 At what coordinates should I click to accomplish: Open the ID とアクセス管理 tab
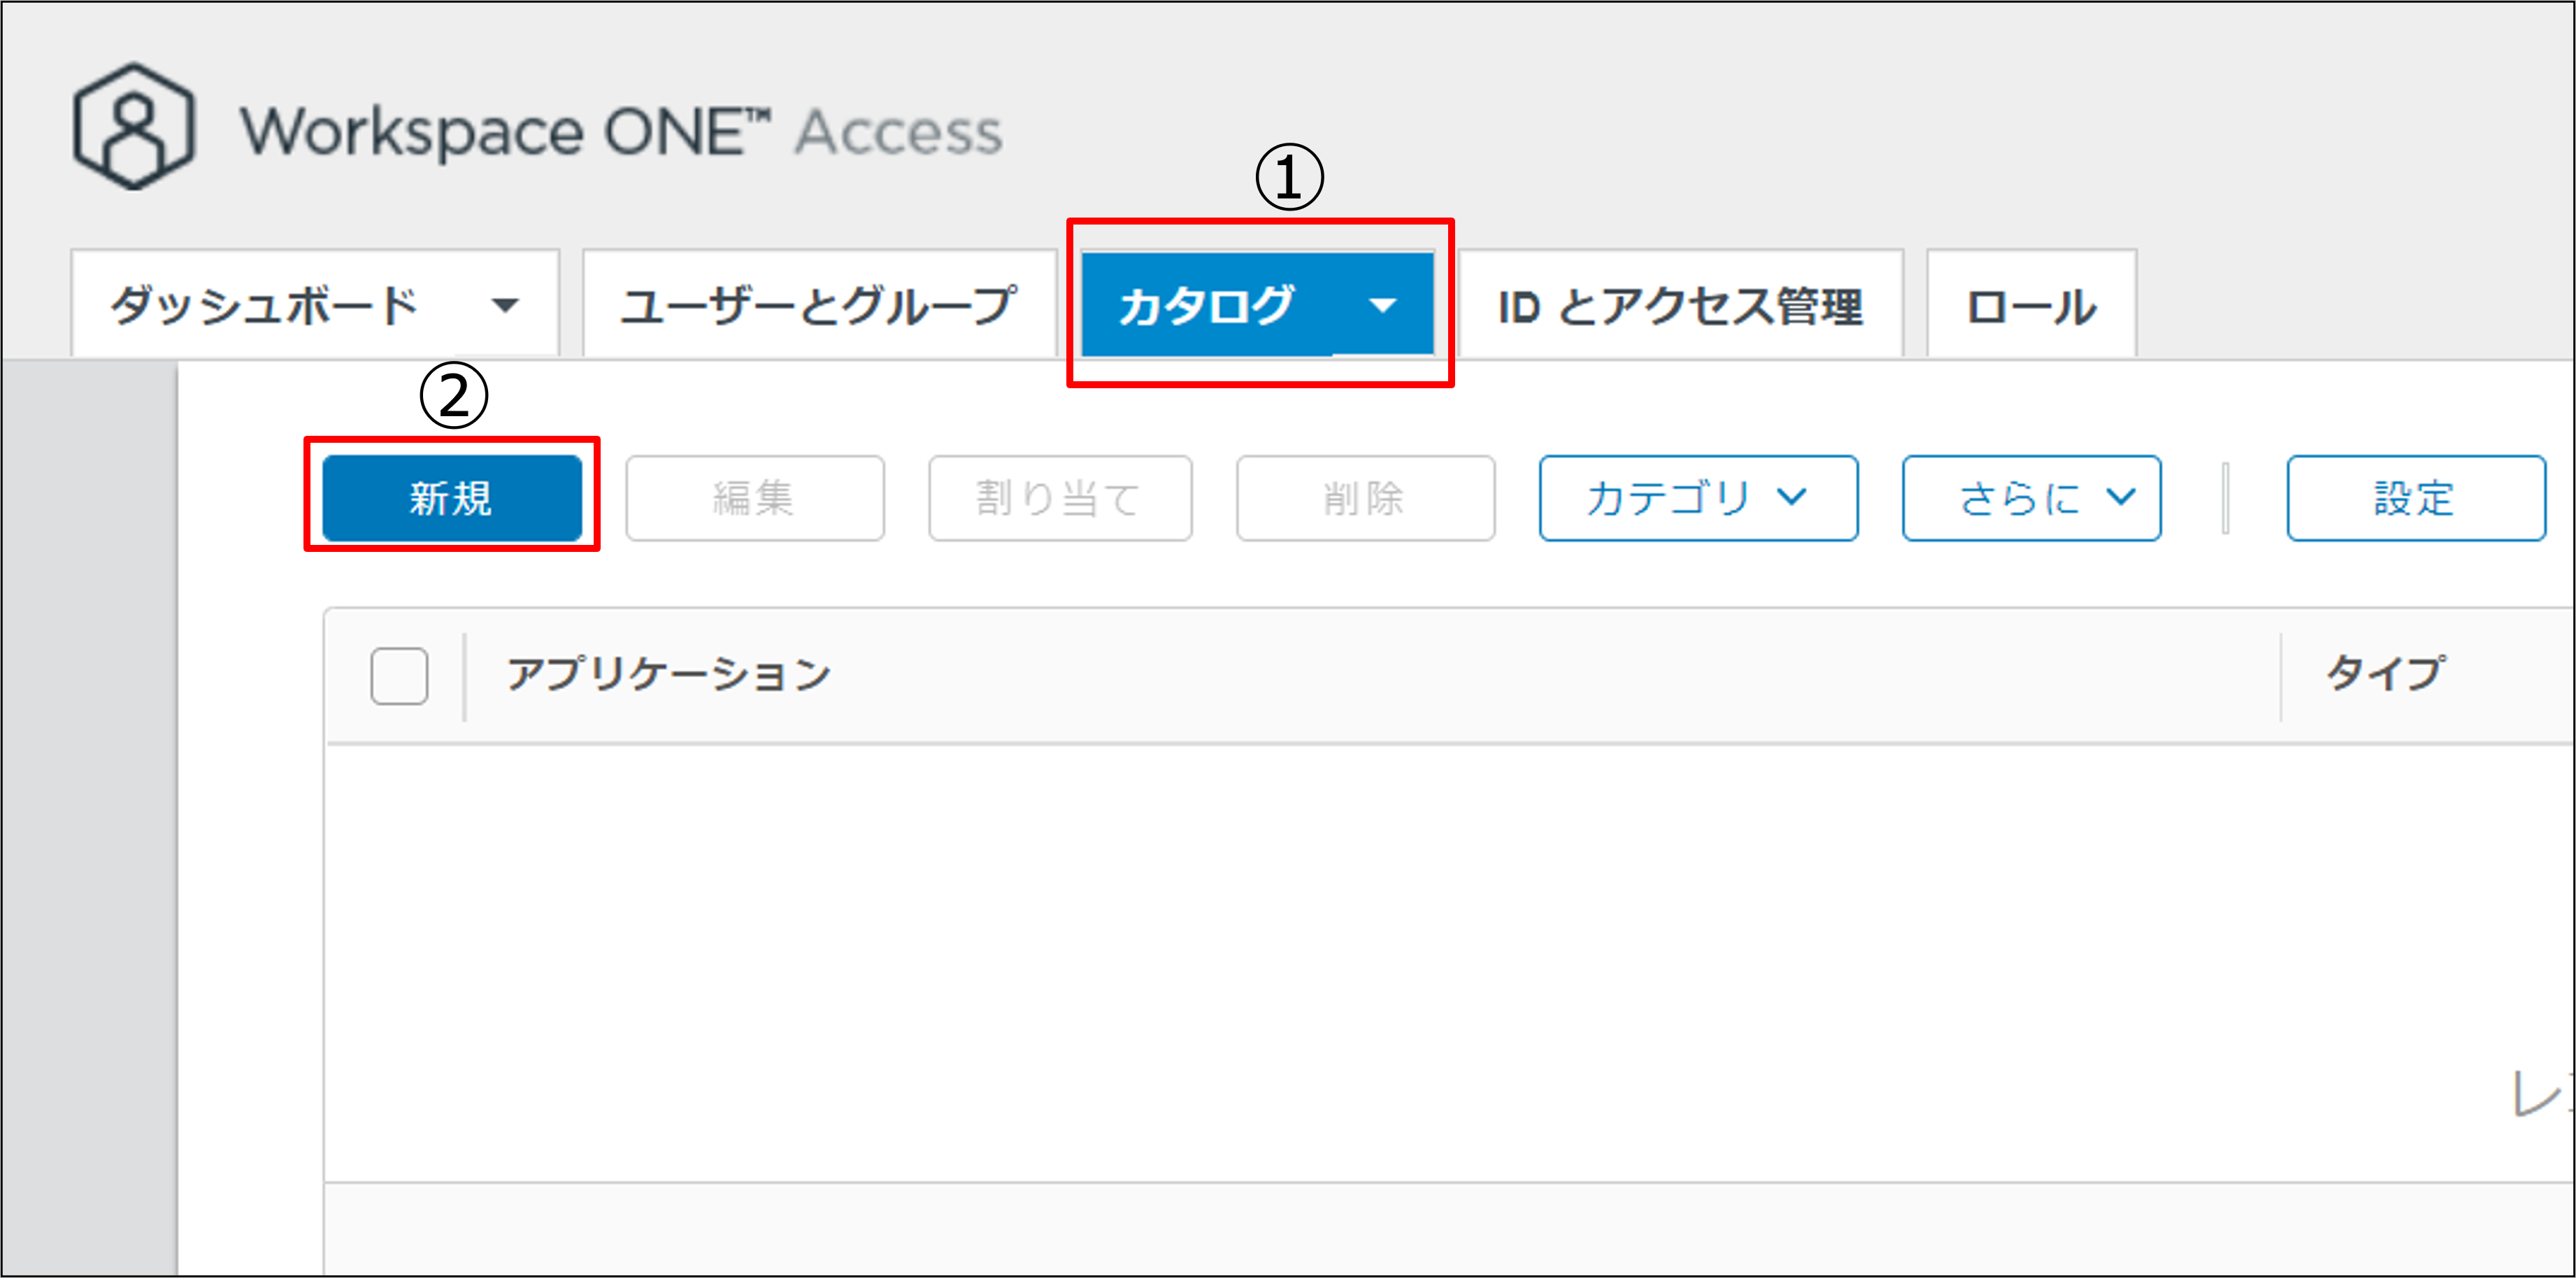coord(1680,307)
